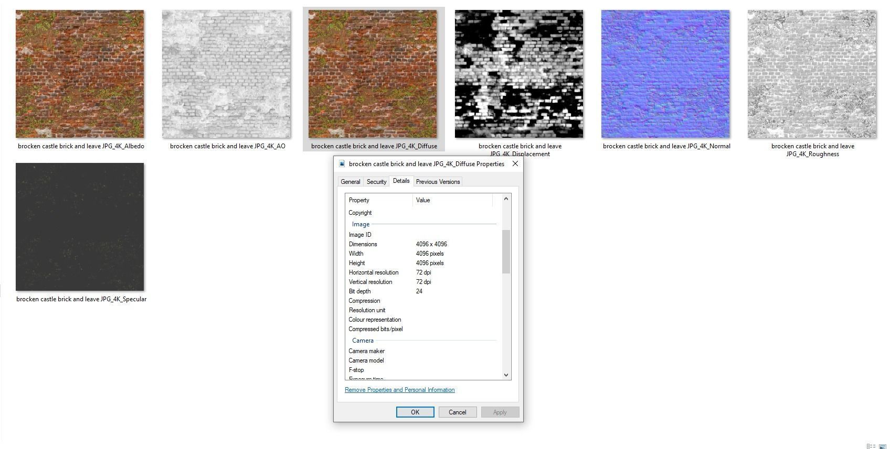The height and width of the screenshot is (449, 890).
Task: Select the Horizontal resolution 72 dpi row
Action: tap(421, 272)
